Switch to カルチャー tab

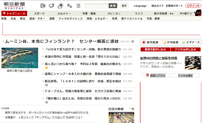click(x=64, y=14)
